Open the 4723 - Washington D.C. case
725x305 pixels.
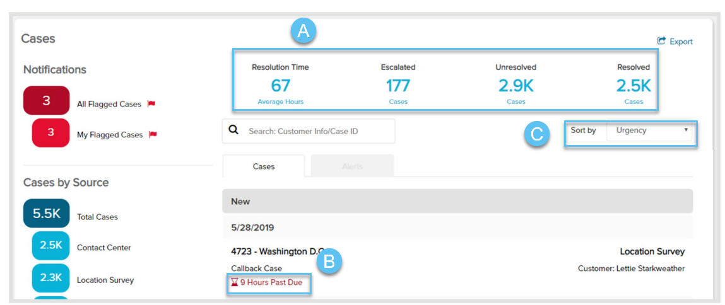278,251
